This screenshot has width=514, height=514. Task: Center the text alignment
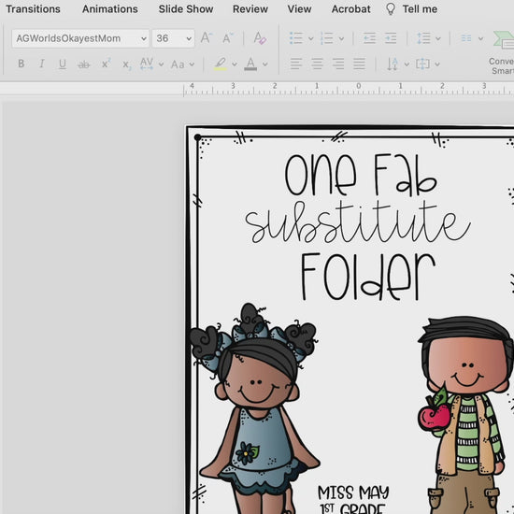pos(317,64)
